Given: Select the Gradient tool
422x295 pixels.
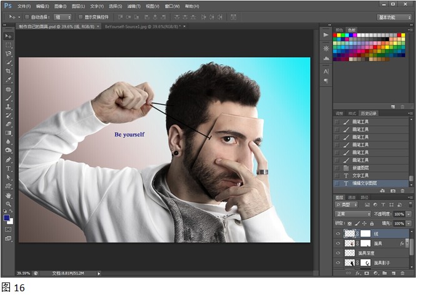Looking at the screenshot, I should click(x=8, y=133).
